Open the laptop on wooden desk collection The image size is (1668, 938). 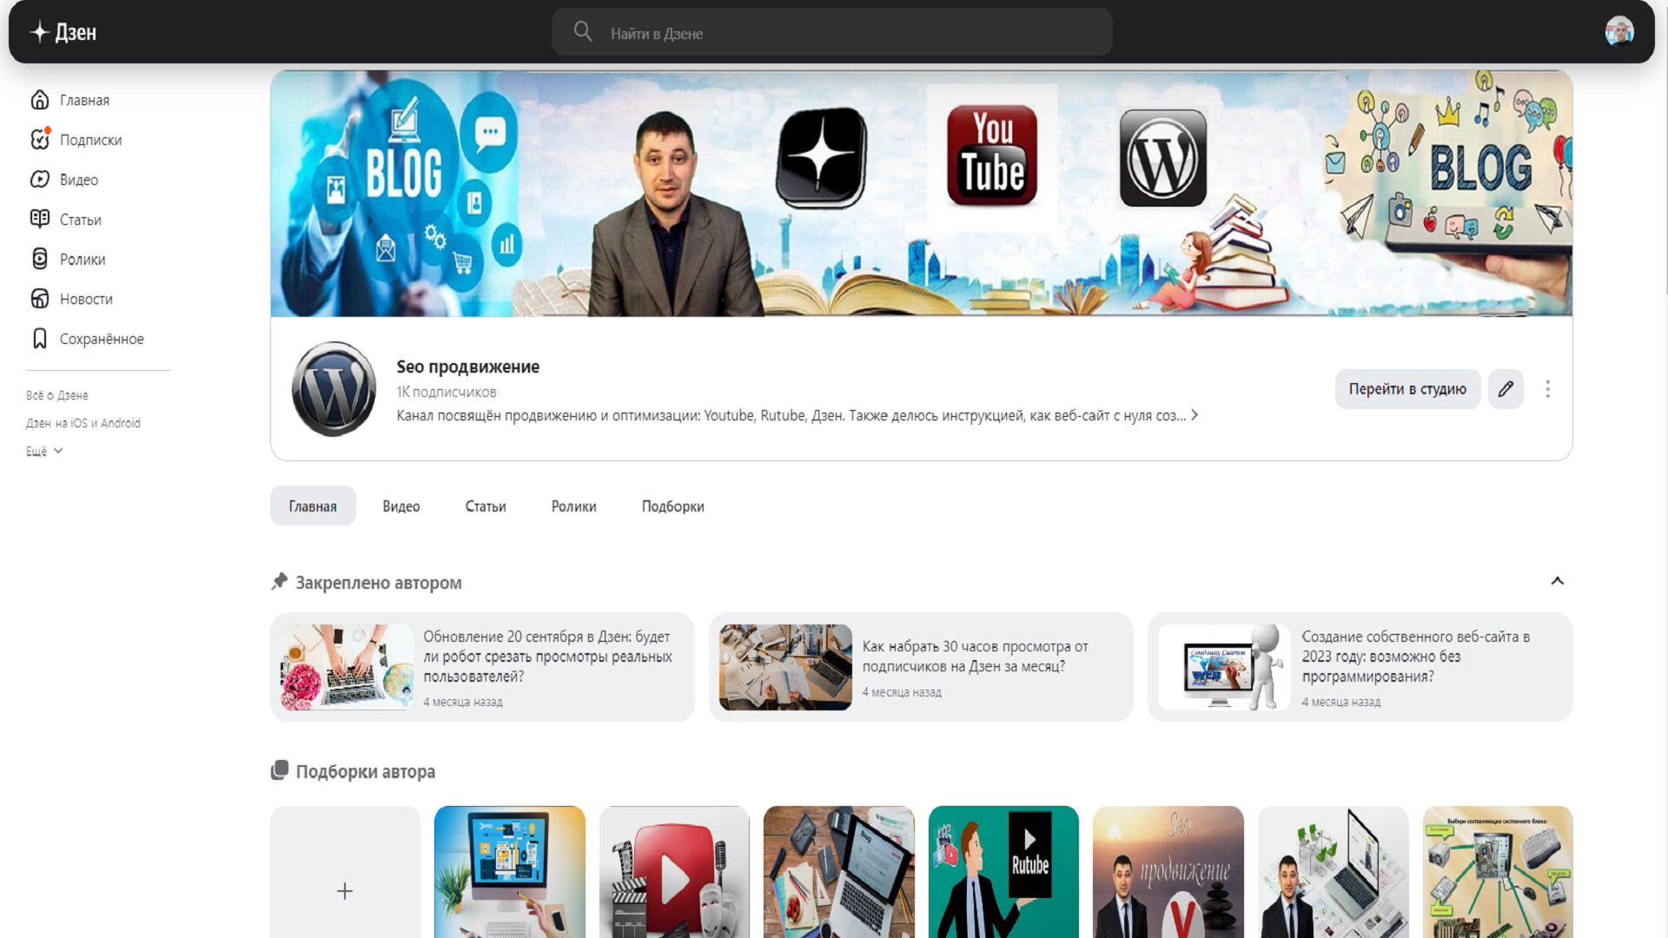point(839,872)
